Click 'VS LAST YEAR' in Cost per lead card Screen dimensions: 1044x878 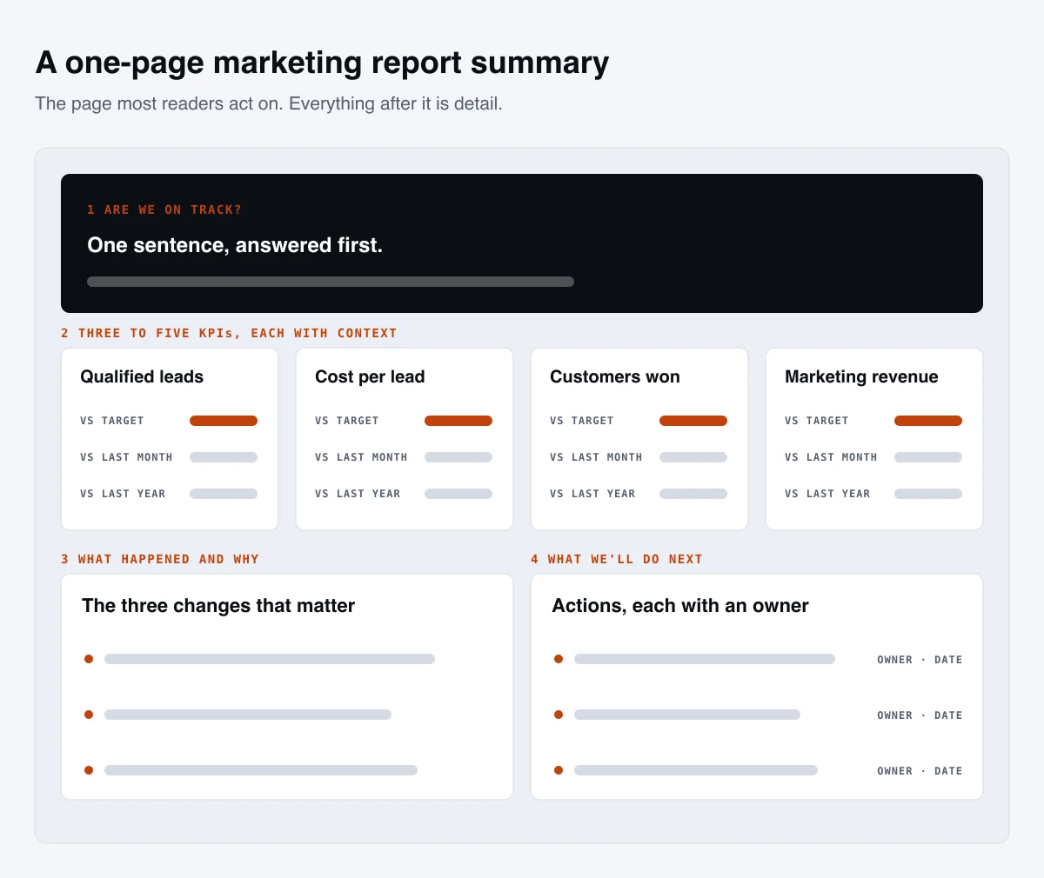358,494
